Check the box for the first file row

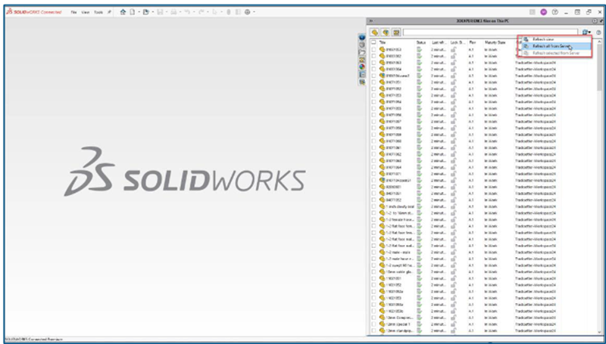coord(373,49)
